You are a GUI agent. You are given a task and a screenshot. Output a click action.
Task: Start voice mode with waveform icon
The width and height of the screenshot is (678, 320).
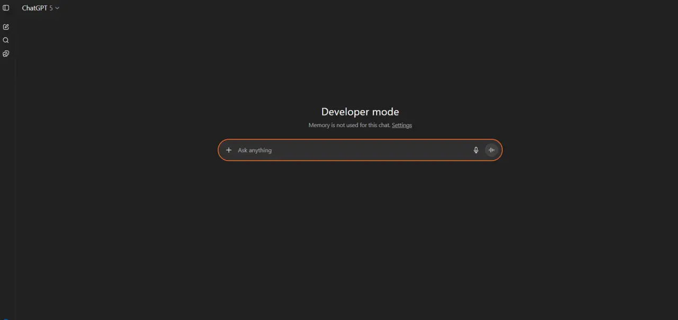[x=492, y=150]
